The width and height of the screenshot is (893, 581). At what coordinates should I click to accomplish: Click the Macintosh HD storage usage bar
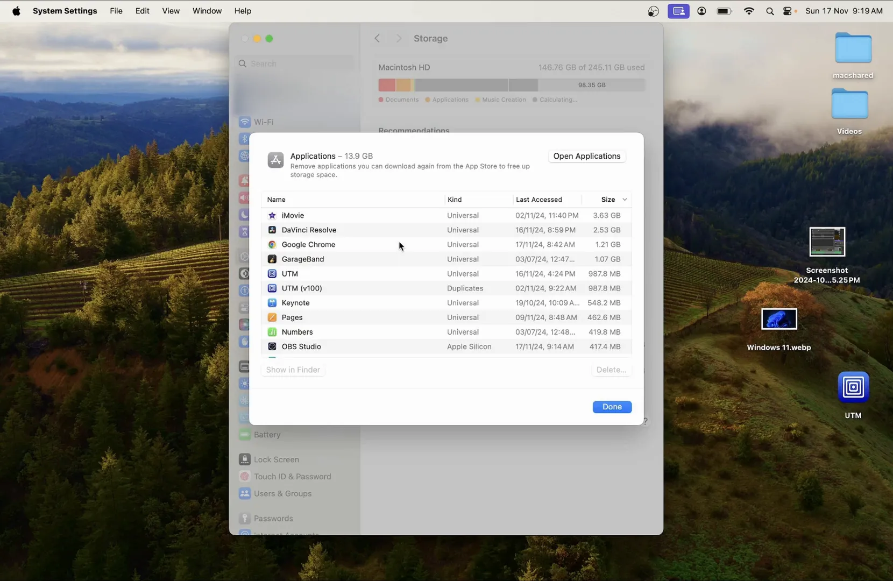(x=511, y=85)
